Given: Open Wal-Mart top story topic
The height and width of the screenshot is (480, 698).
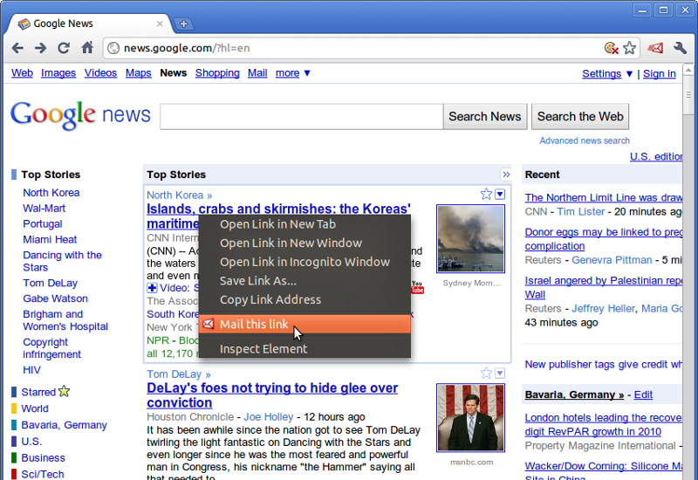Looking at the screenshot, I should point(44,209).
